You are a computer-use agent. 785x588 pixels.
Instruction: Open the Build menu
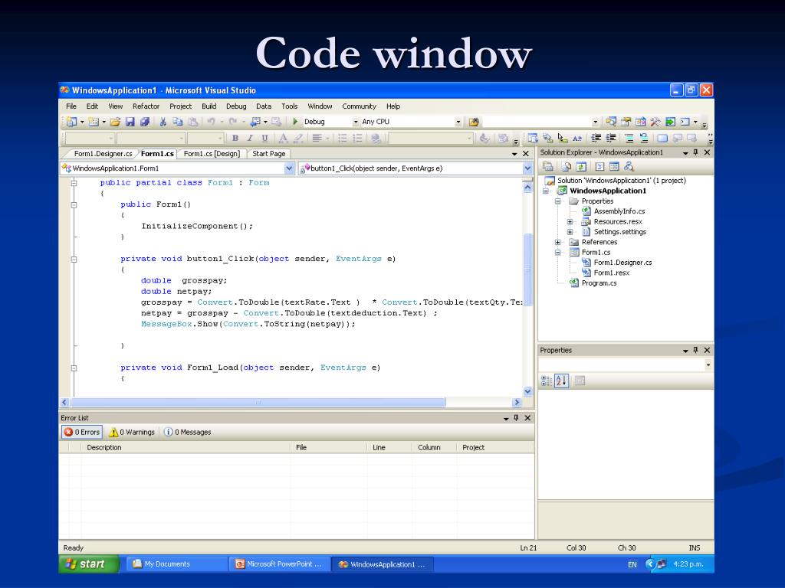(209, 106)
